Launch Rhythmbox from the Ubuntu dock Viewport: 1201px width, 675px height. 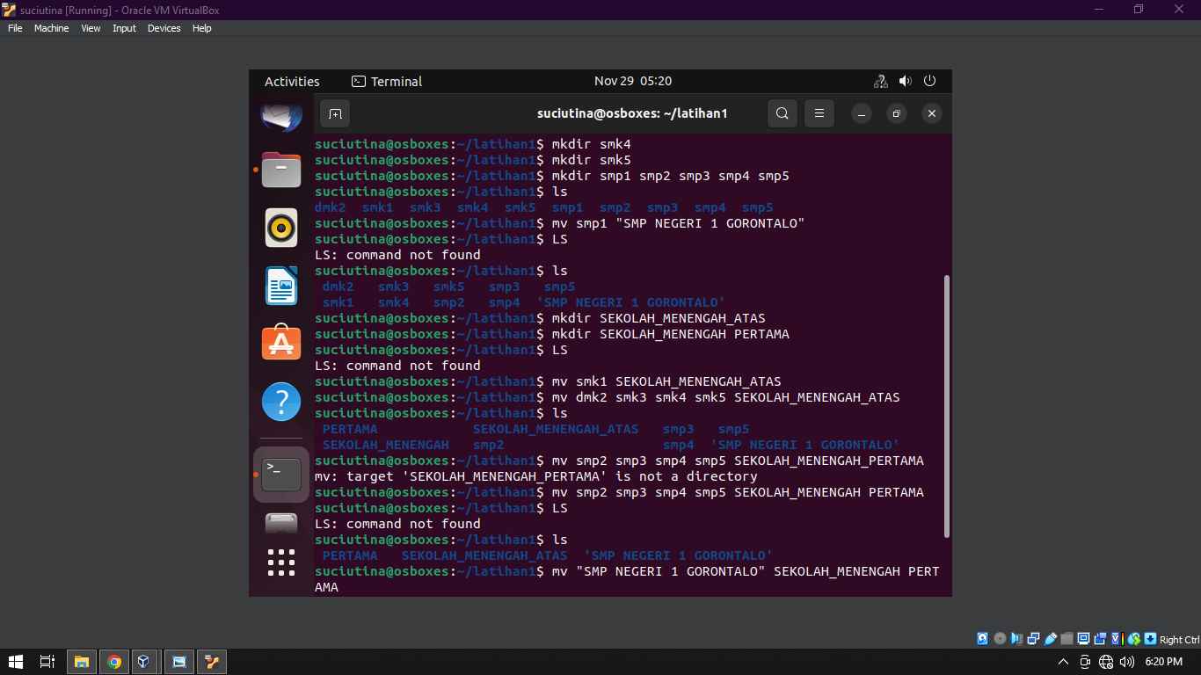[x=281, y=228]
